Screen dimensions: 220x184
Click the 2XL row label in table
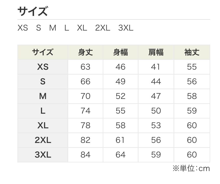43,140
